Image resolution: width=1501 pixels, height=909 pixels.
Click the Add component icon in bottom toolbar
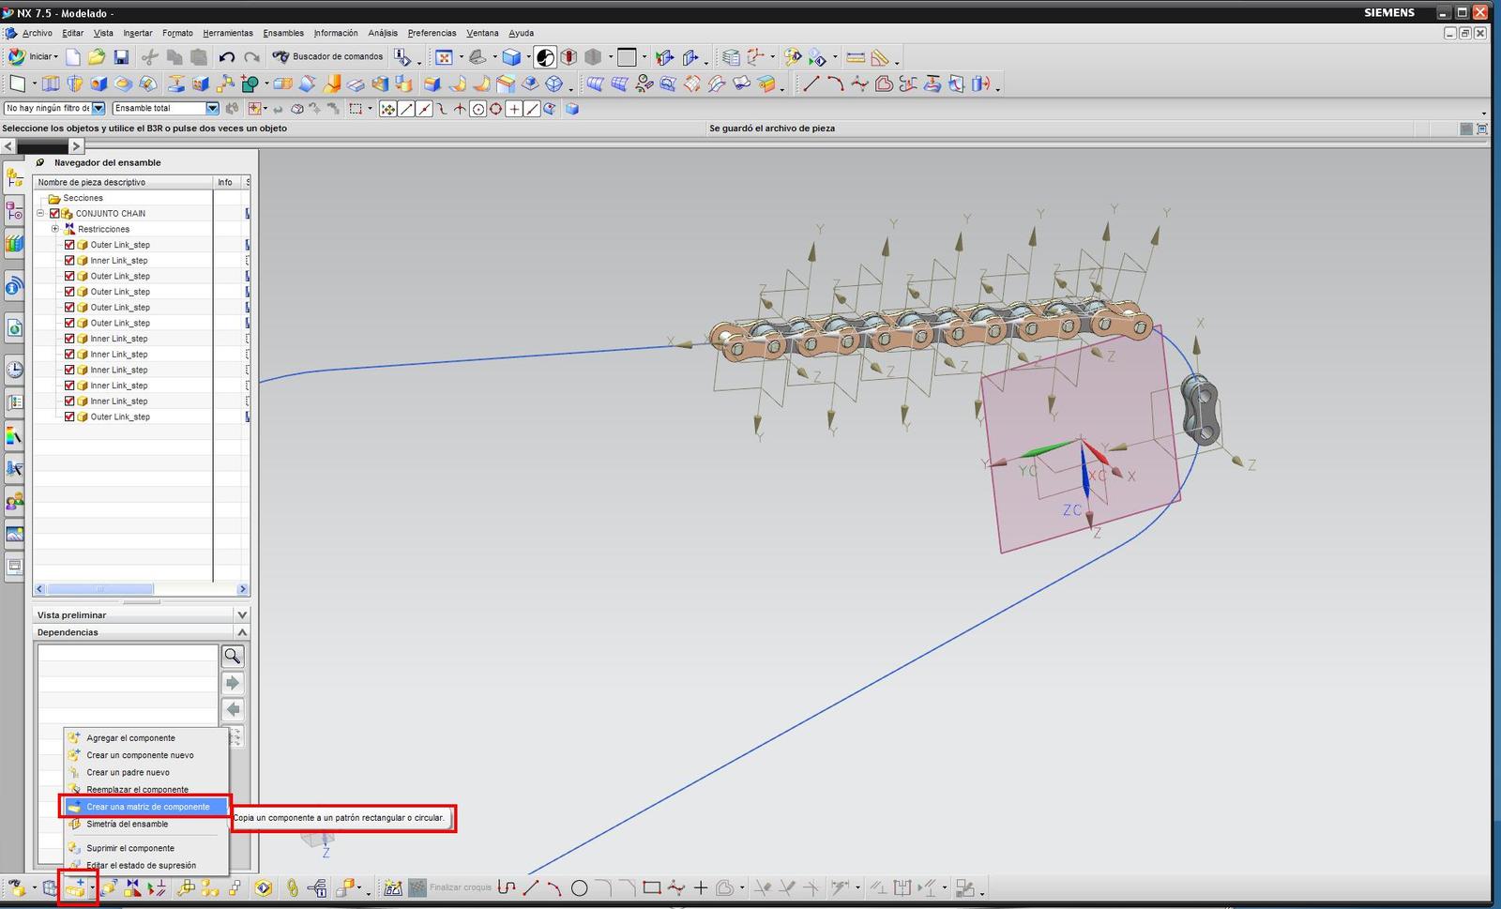tap(75, 887)
